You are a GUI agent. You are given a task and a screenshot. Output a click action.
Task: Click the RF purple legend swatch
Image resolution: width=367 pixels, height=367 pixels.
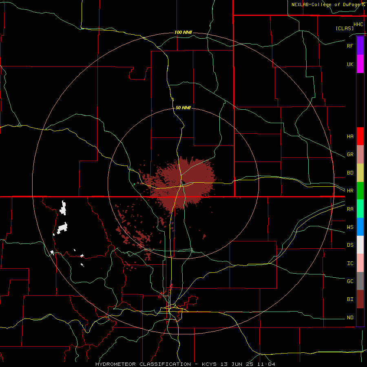360,46
